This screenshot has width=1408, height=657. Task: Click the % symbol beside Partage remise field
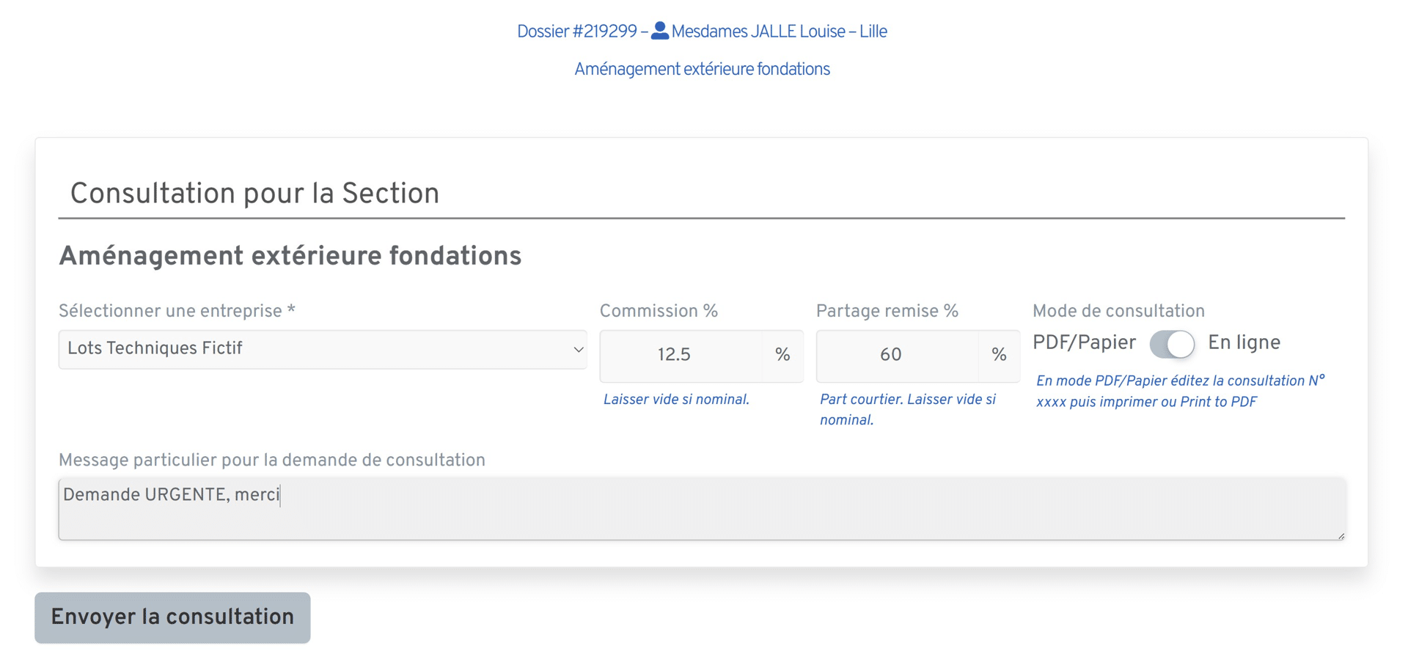tap(999, 356)
